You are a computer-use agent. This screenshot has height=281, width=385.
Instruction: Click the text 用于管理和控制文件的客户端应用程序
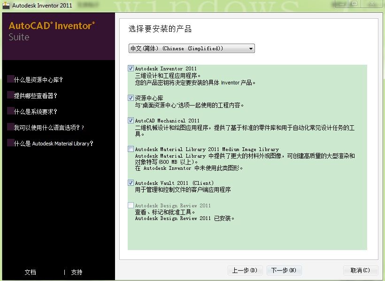point(183,190)
